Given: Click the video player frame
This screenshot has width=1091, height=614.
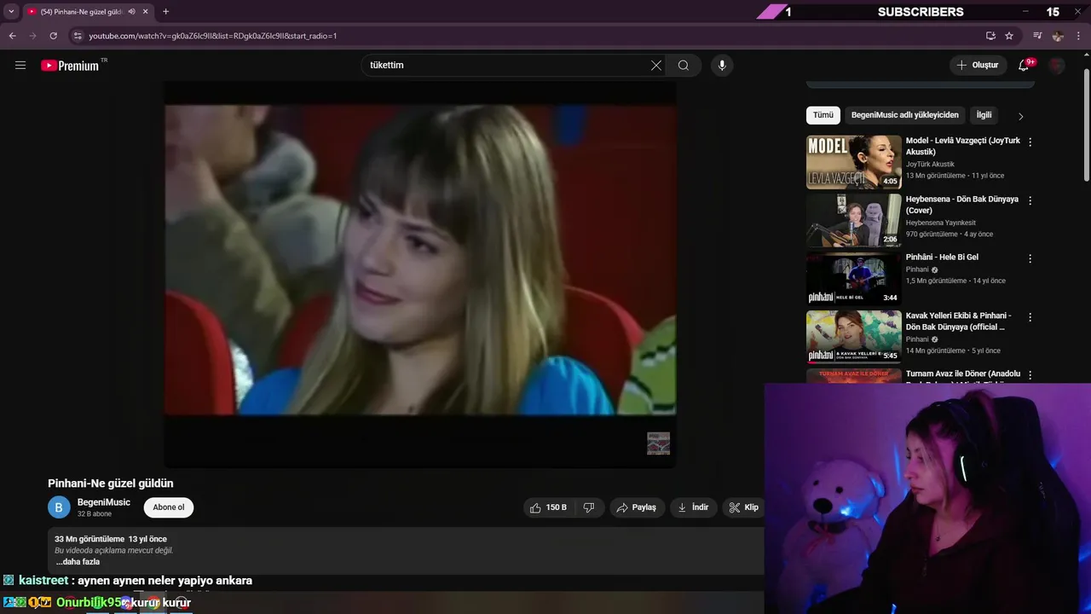Looking at the screenshot, I should coord(420,275).
